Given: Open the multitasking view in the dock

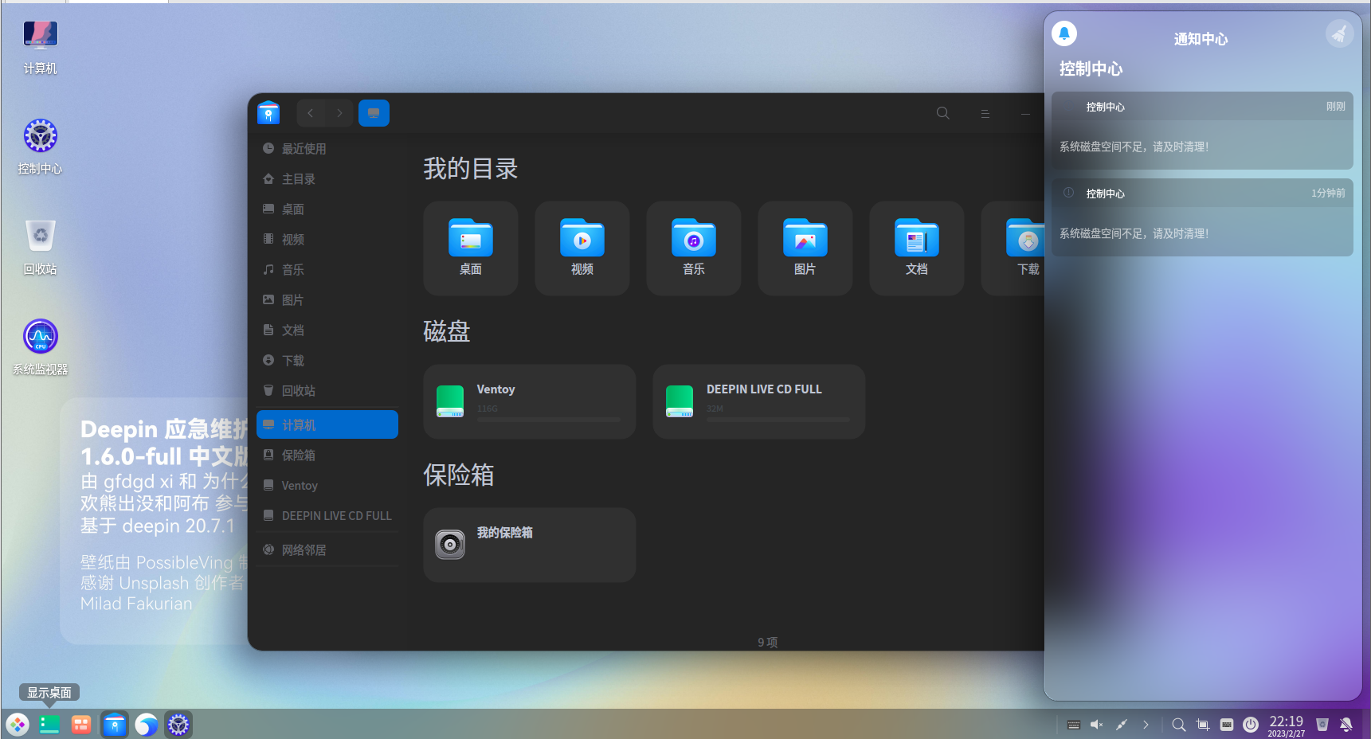Looking at the screenshot, I should [81, 725].
